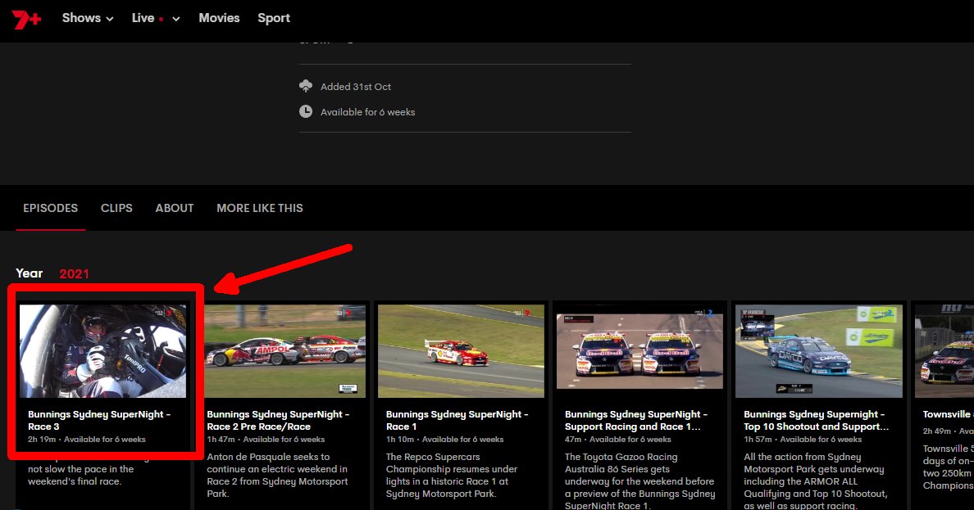Click the red live indicator dot

(162, 19)
